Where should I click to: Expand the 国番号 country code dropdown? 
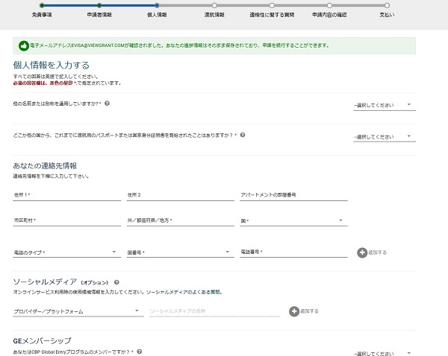click(178, 252)
